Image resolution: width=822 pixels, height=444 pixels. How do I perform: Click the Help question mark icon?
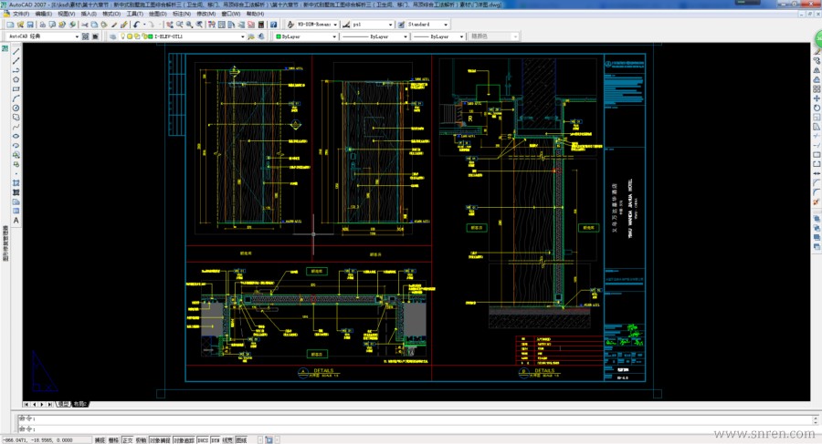[x=273, y=25]
